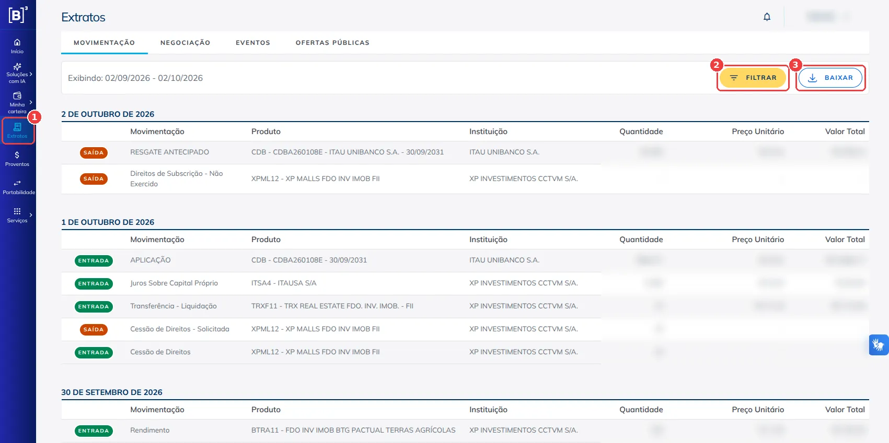The height and width of the screenshot is (443, 889).
Task: Select Cessão de Direitos - Solicitada row
Action: [x=465, y=329]
